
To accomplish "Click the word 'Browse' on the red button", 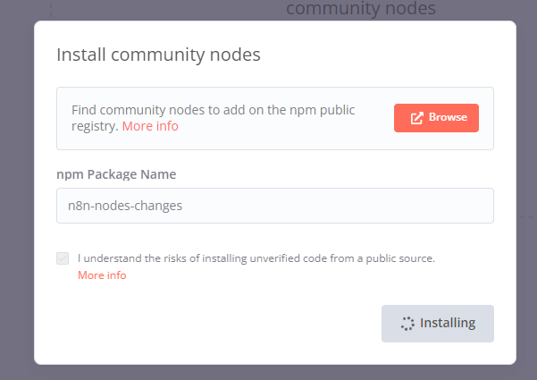I will pos(448,118).
